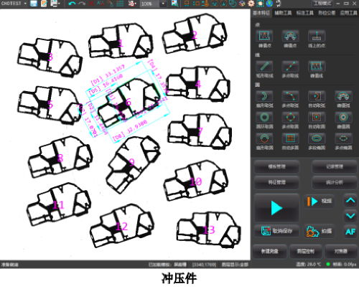This screenshot has width=359, height=289.
Task: Pick the multi-point line tool icon
Action: pyautogui.click(x=290, y=70)
